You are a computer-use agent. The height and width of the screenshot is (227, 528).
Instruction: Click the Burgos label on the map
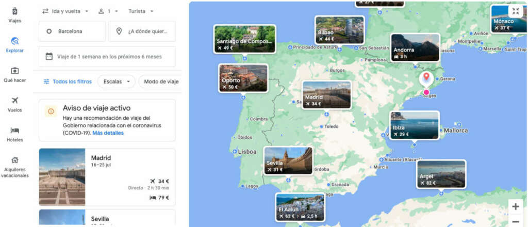click(337, 70)
